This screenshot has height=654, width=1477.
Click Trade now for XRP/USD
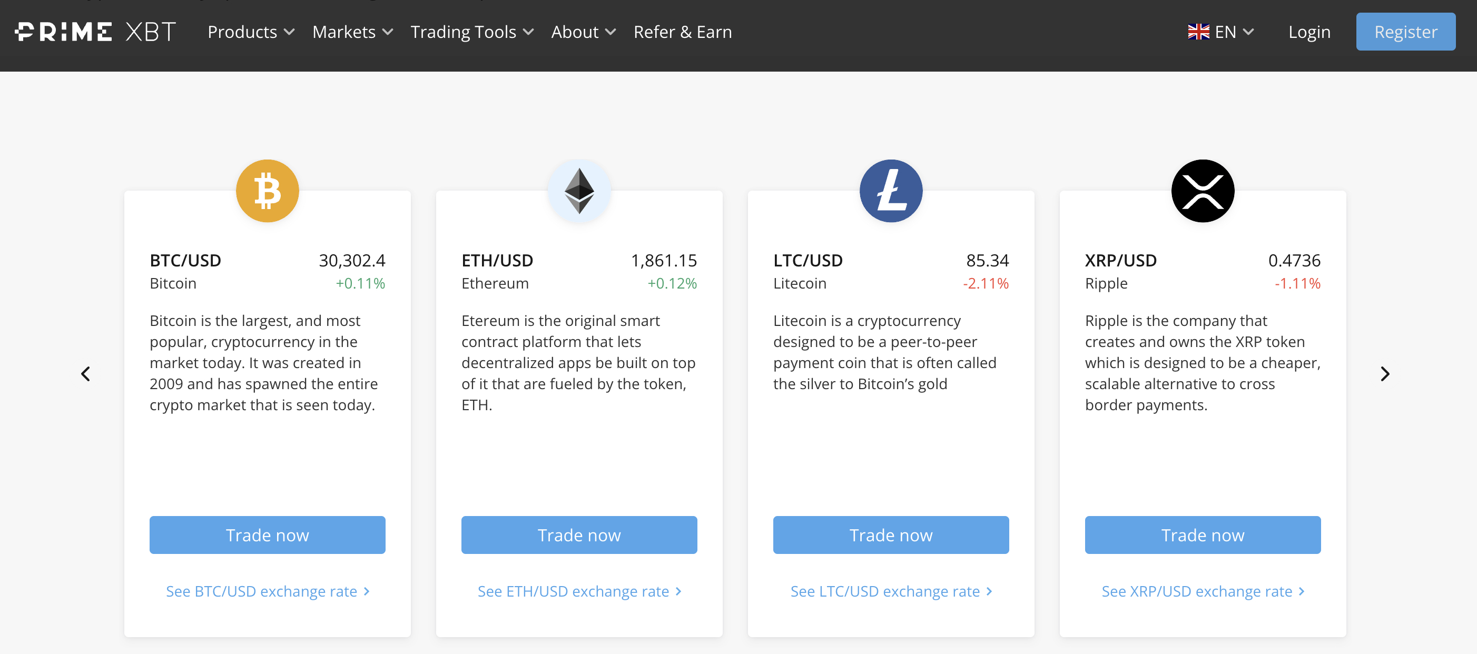click(x=1203, y=535)
